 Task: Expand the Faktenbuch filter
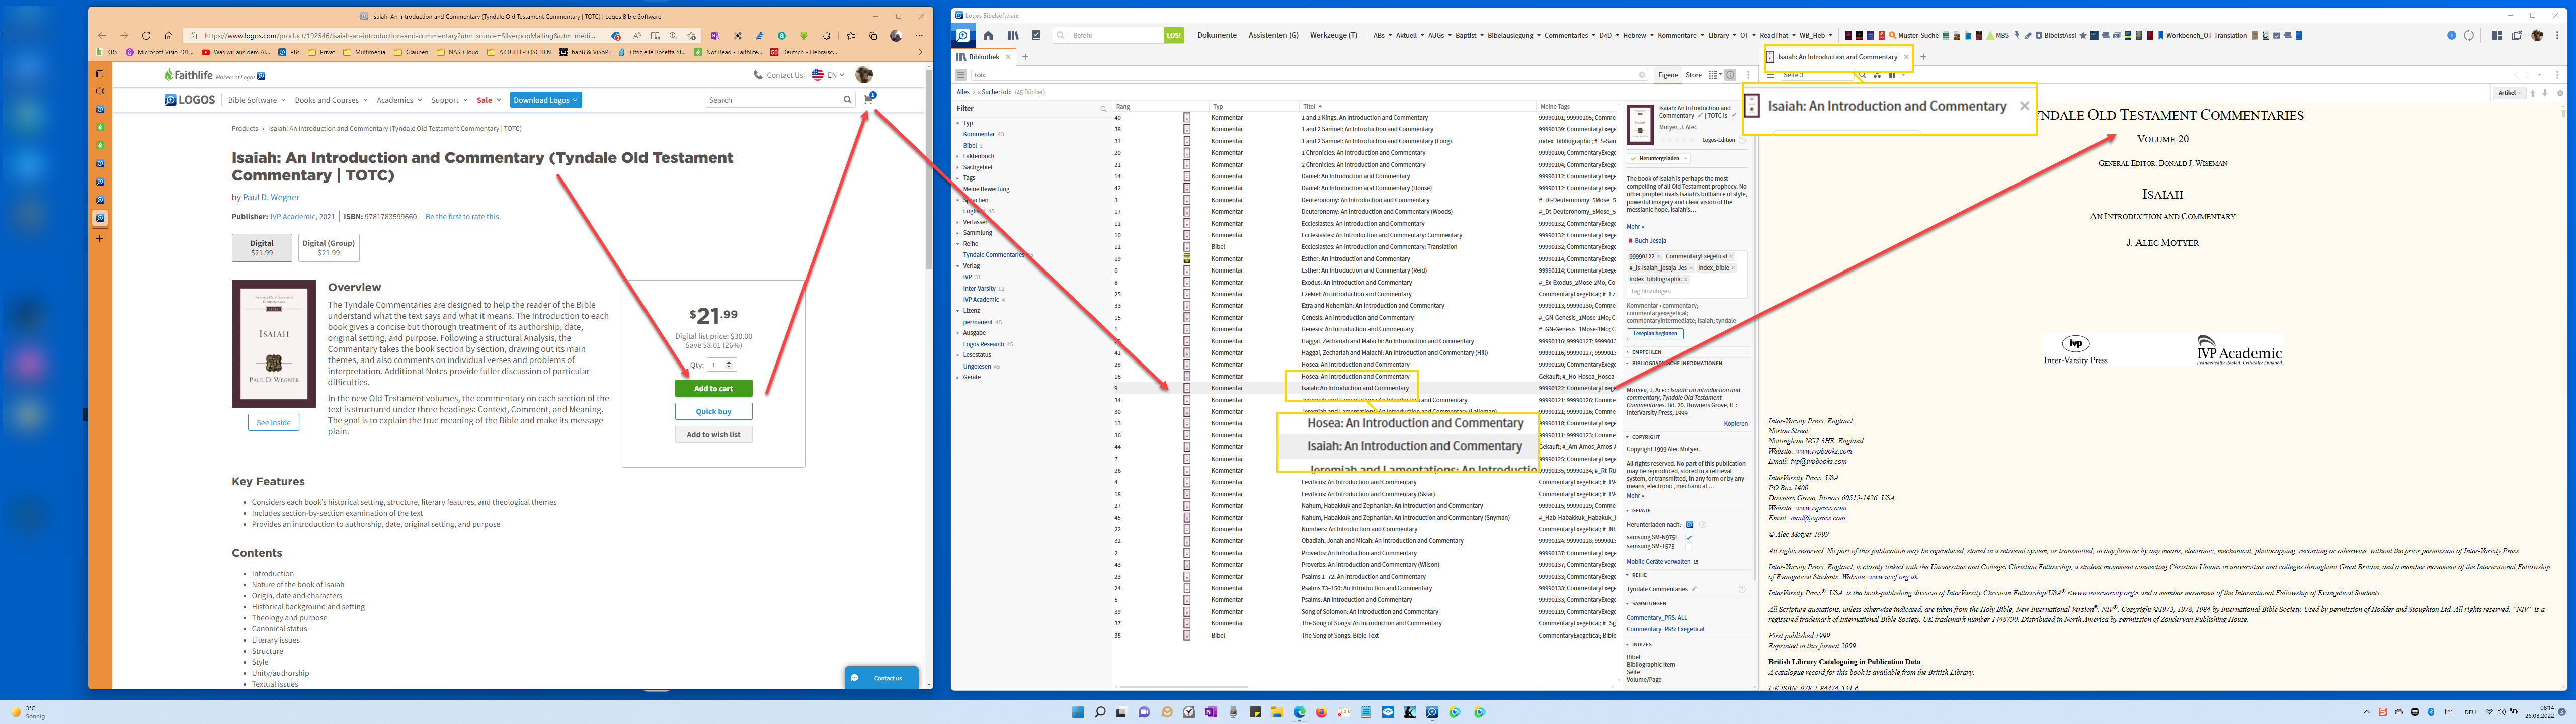point(958,156)
